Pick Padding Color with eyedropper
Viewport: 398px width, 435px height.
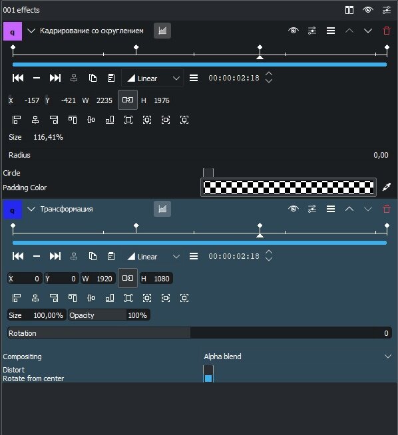(x=387, y=187)
